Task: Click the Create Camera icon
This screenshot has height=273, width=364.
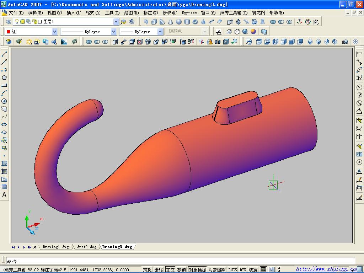Action: tap(345, 42)
